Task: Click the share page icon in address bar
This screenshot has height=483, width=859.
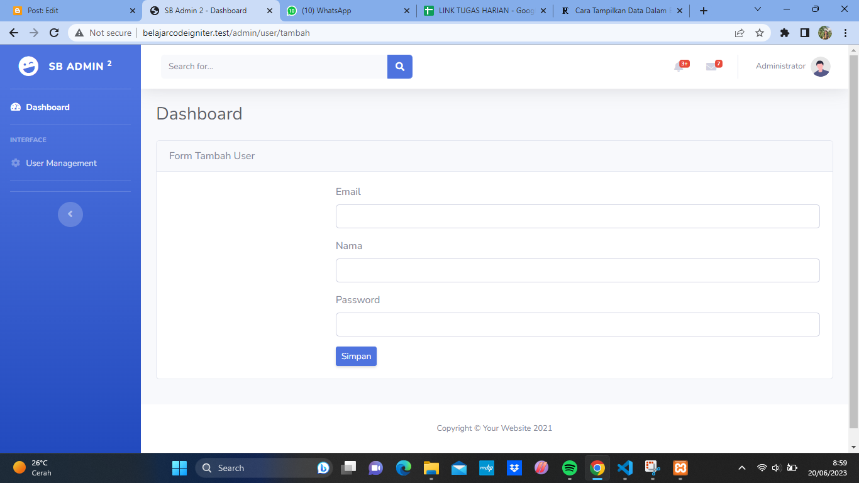Action: pos(740,33)
